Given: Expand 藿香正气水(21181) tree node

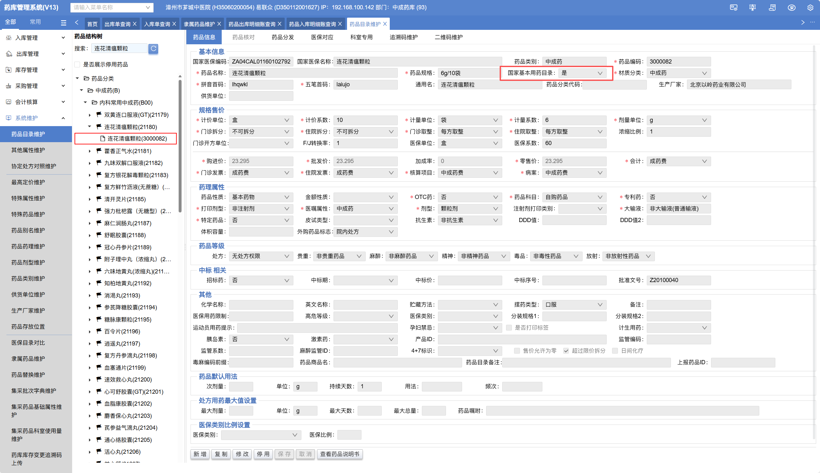Looking at the screenshot, I should (90, 151).
